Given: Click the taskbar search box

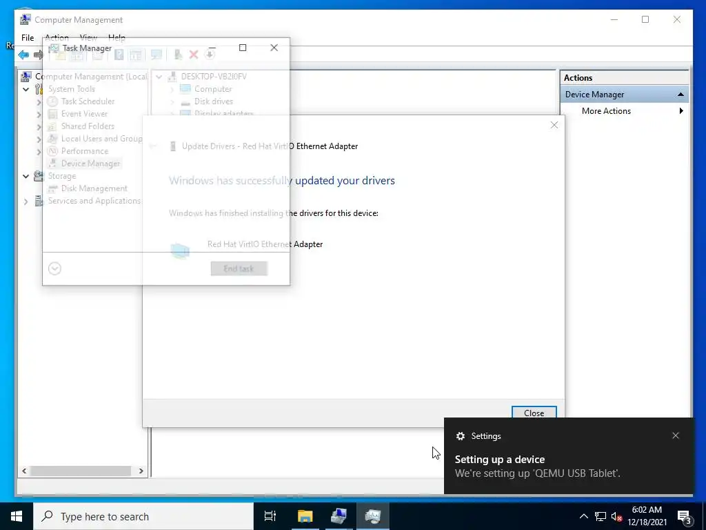Looking at the screenshot, I should pos(143,516).
